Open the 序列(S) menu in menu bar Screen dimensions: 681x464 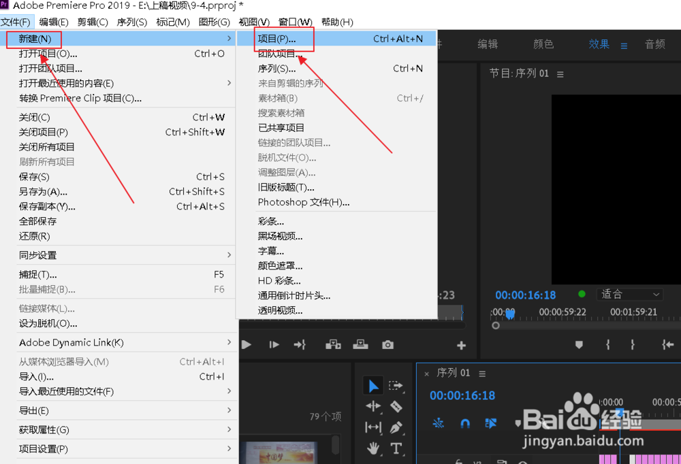pyautogui.click(x=131, y=22)
